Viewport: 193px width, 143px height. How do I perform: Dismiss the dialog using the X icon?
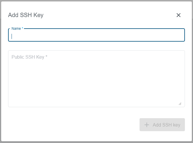point(179,15)
